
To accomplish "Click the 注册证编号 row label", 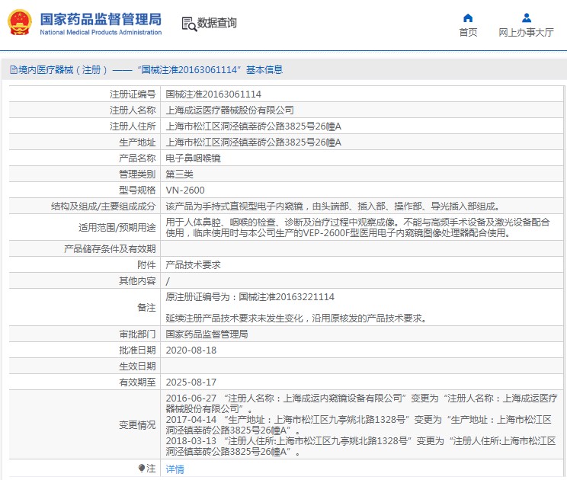I will (133, 94).
